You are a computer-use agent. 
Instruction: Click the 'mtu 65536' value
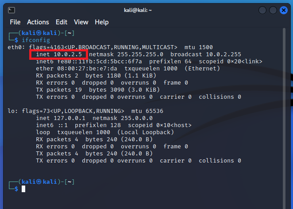click(x=147, y=111)
